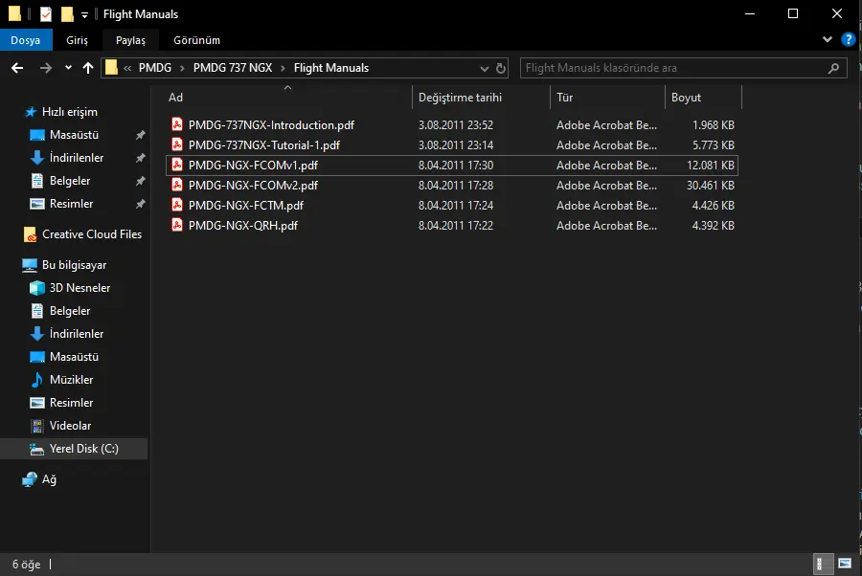Open Hızlı erişim in navigation pane

[69, 111]
